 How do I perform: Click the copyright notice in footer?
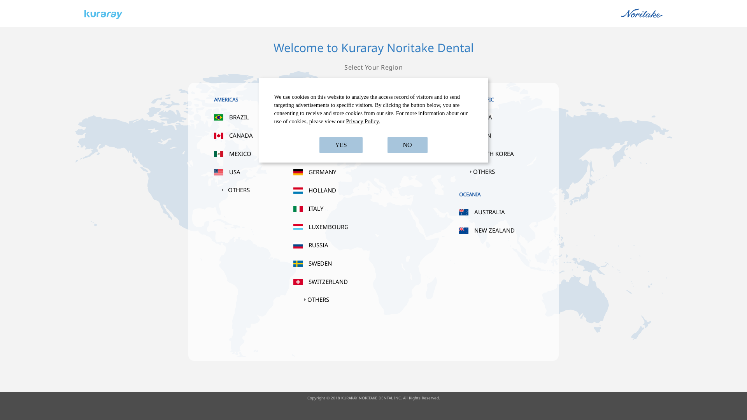pos(373,398)
